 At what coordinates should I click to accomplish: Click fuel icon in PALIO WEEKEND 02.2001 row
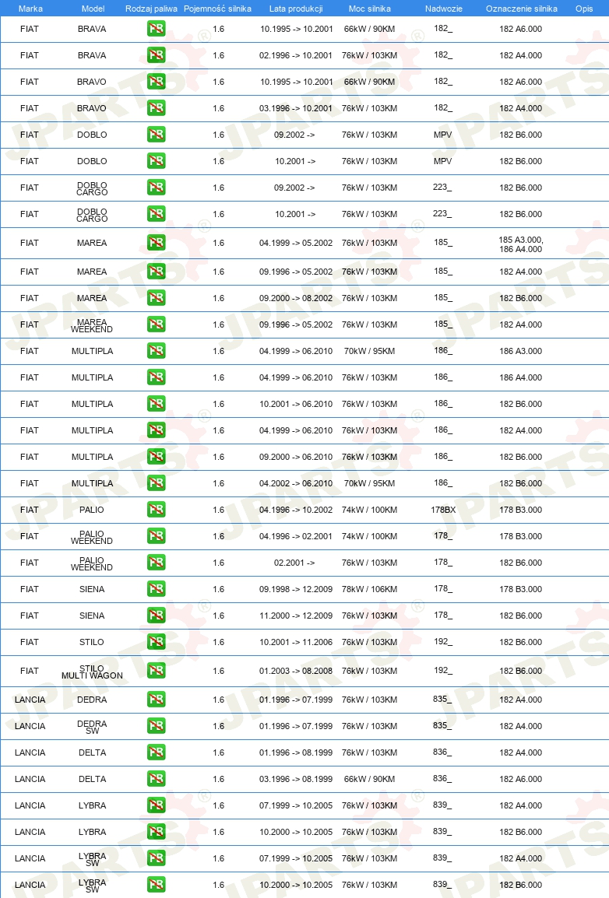[156, 563]
